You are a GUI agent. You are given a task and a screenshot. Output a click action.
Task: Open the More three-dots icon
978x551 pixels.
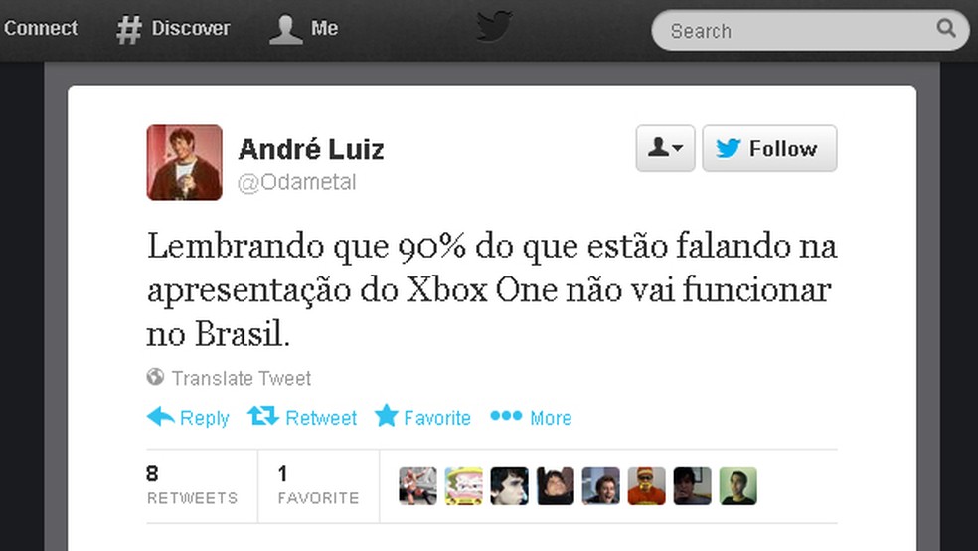click(x=506, y=416)
